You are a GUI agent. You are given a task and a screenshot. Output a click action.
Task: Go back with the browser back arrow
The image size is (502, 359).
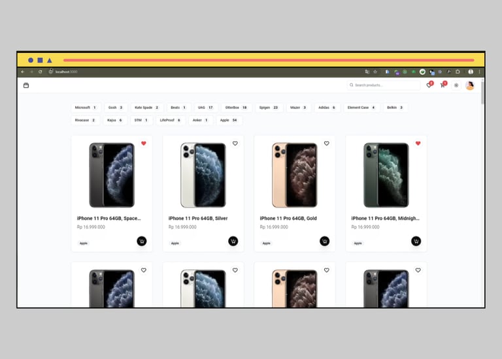23,72
